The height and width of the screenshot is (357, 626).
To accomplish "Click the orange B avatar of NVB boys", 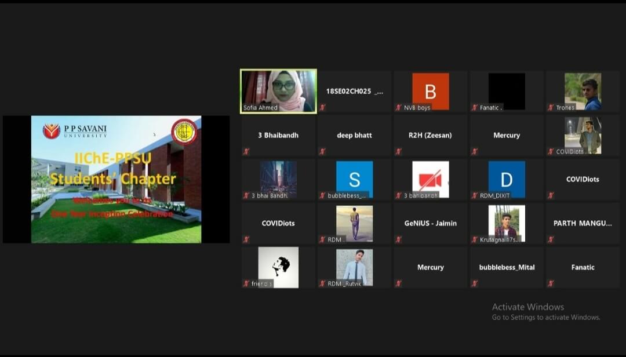I will pyautogui.click(x=430, y=91).
